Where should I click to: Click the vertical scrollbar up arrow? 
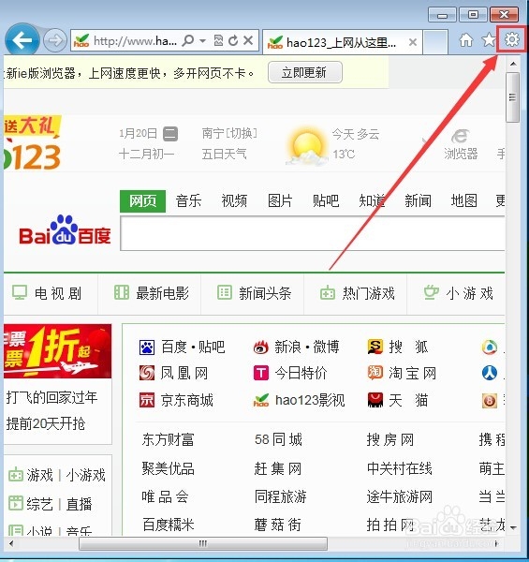coord(513,64)
